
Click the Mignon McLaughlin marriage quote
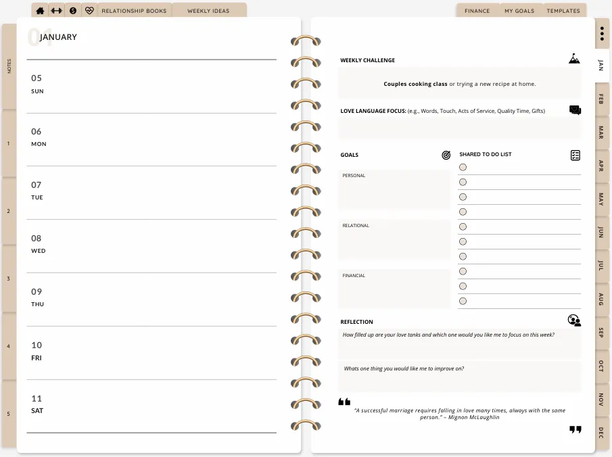click(460, 414)
